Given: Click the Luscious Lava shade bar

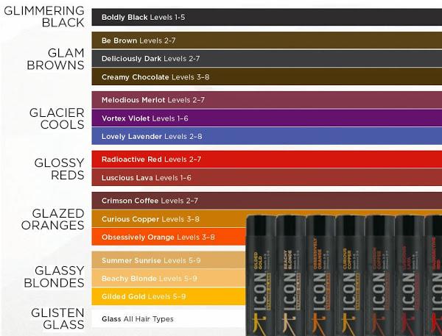Looking at the screenshot, I should [x=265, y=177].
